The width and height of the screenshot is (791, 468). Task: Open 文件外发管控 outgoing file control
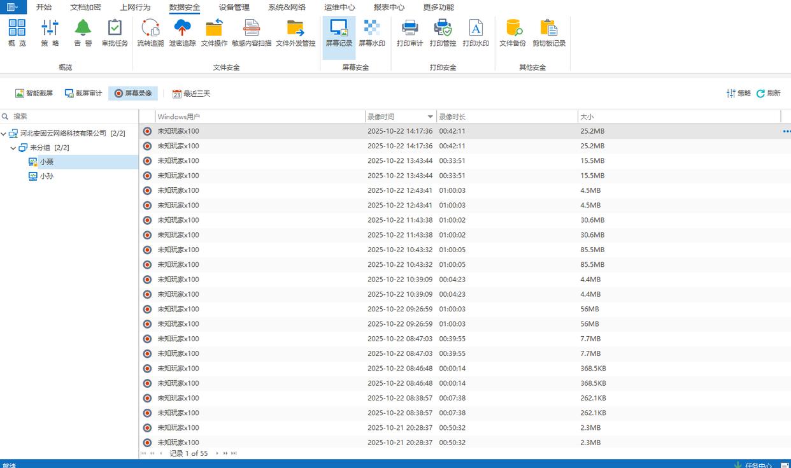point(295,33)
